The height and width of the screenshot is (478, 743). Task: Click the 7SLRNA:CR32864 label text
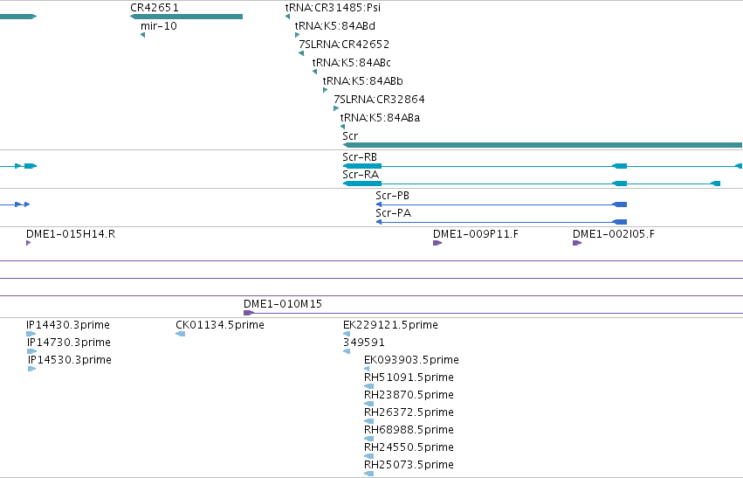[379, 100]
